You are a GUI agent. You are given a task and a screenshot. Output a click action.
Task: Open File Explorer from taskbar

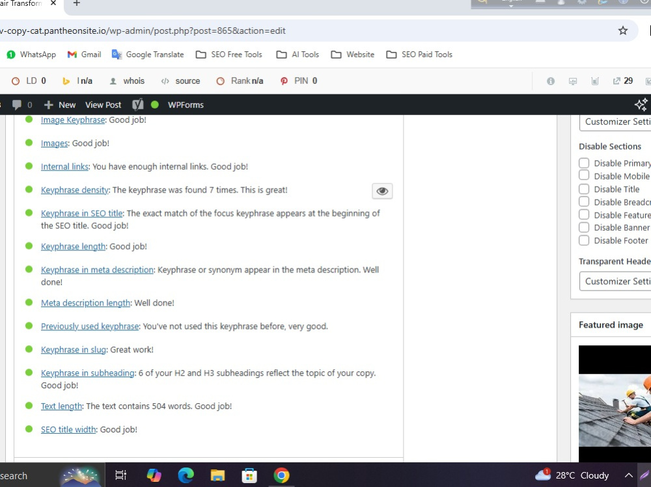pyautogui.click(x=217, y=475)
